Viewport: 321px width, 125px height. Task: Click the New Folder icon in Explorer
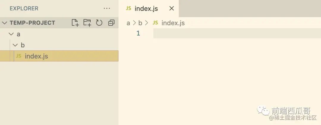point(87,23)
